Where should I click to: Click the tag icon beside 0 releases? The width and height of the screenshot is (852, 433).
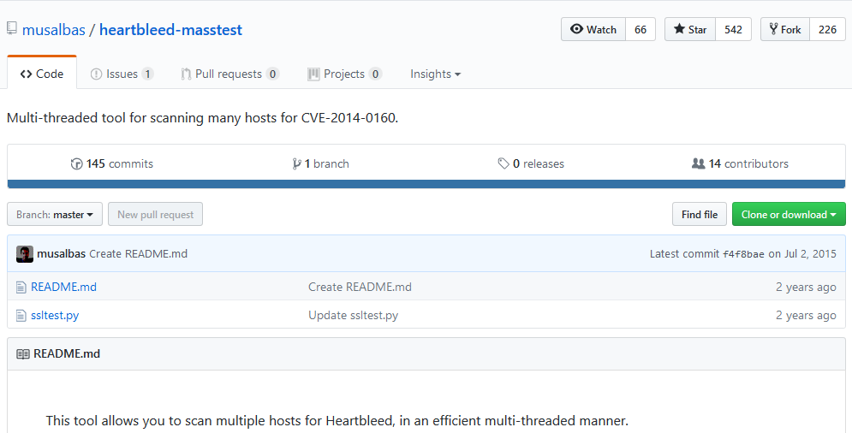tap(503, 163)
